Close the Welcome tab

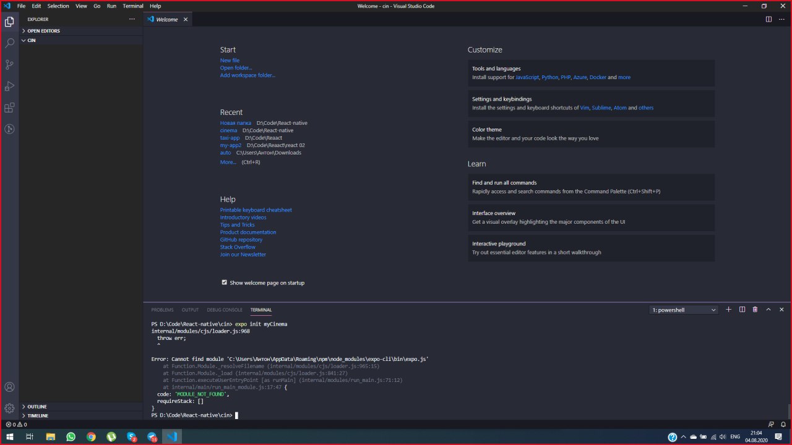(185, 19)
